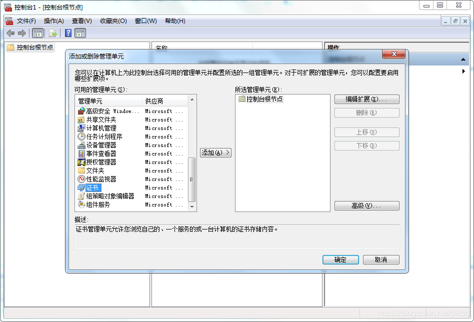Click the 添加 button to add the snap-in

(x=215, y=152)
